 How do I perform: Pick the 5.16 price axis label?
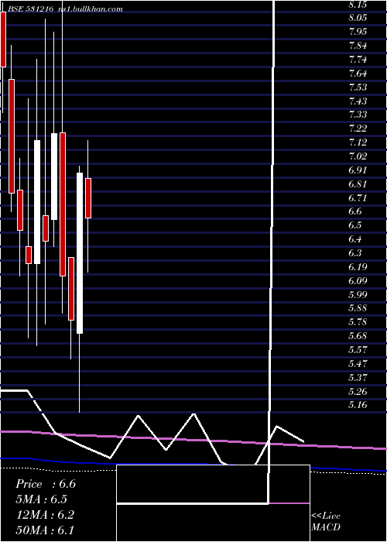click(358, 405)
